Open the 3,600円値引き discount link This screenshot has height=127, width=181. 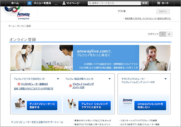pyautogui.click(x=34, y=89)
